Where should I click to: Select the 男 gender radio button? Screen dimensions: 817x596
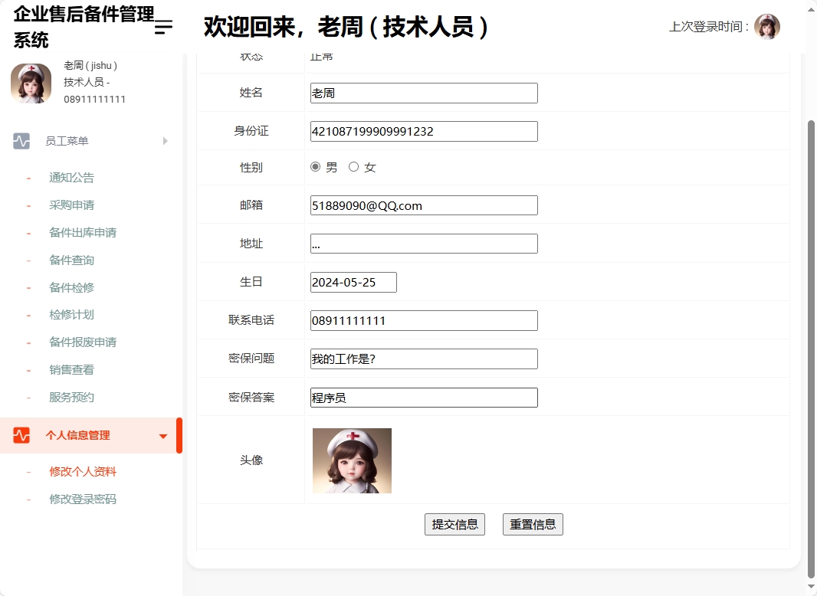tap(315, 166)
